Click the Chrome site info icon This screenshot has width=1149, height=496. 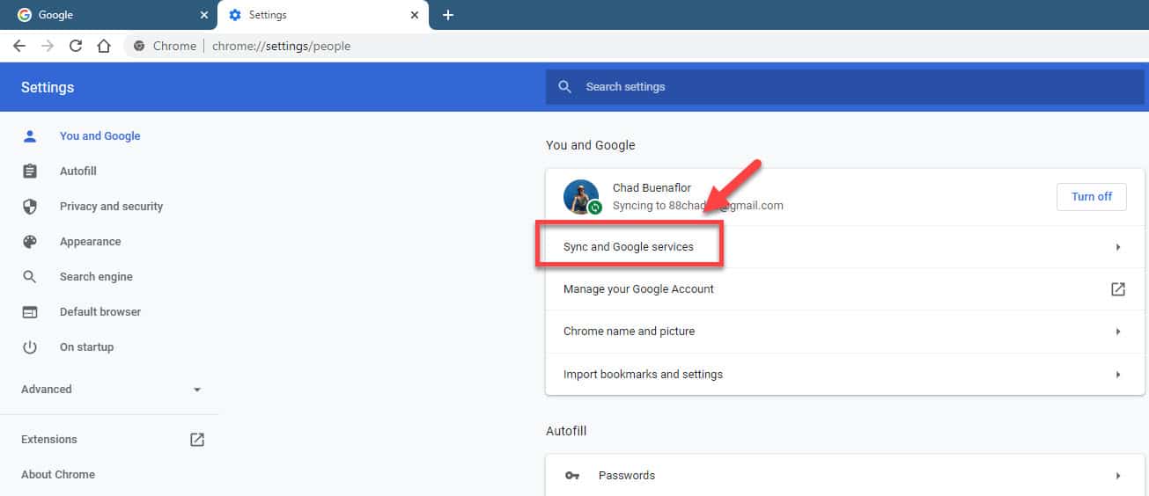point(139,46)
